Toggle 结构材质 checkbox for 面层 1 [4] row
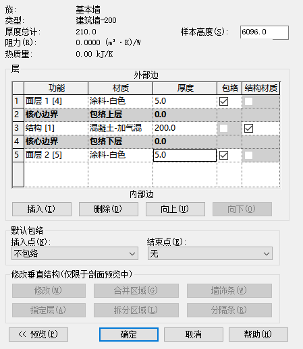 [248, 101]
